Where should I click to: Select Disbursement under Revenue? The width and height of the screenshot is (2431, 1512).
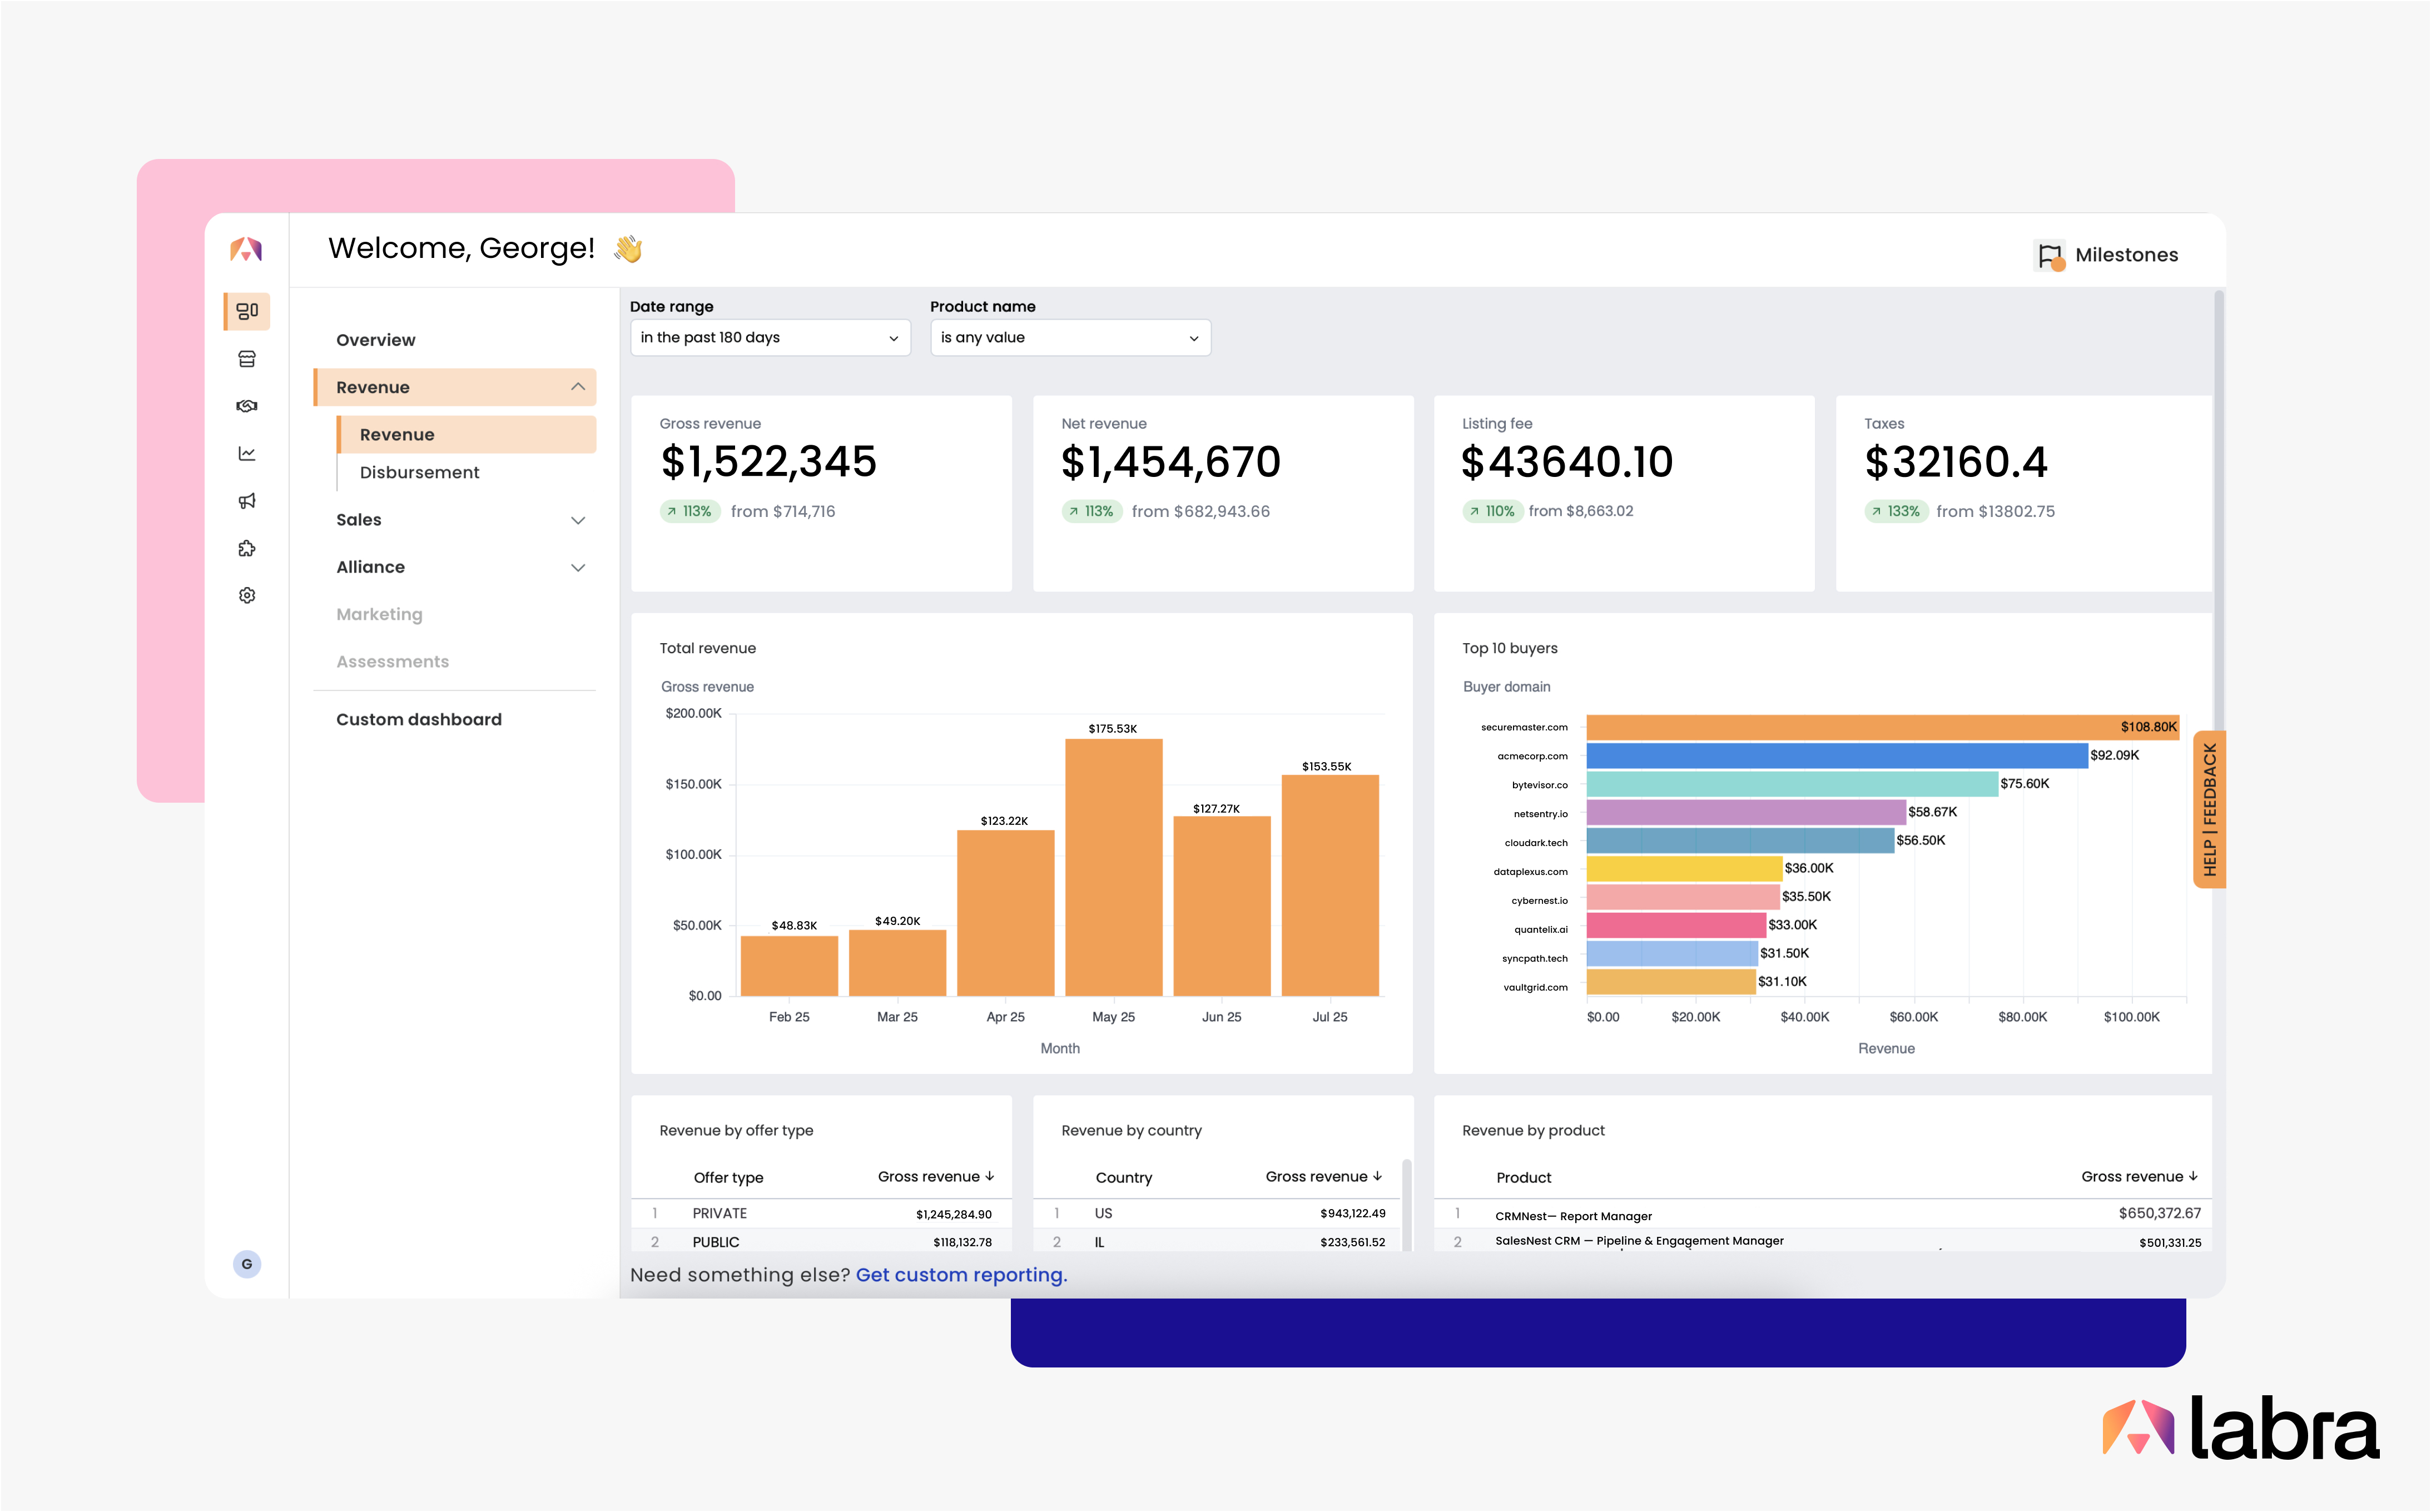419,472
